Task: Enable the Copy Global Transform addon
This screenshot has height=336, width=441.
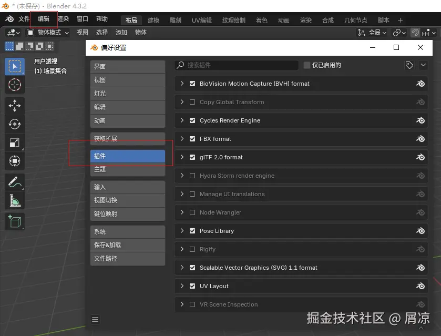Action: (x=192, y=102)
